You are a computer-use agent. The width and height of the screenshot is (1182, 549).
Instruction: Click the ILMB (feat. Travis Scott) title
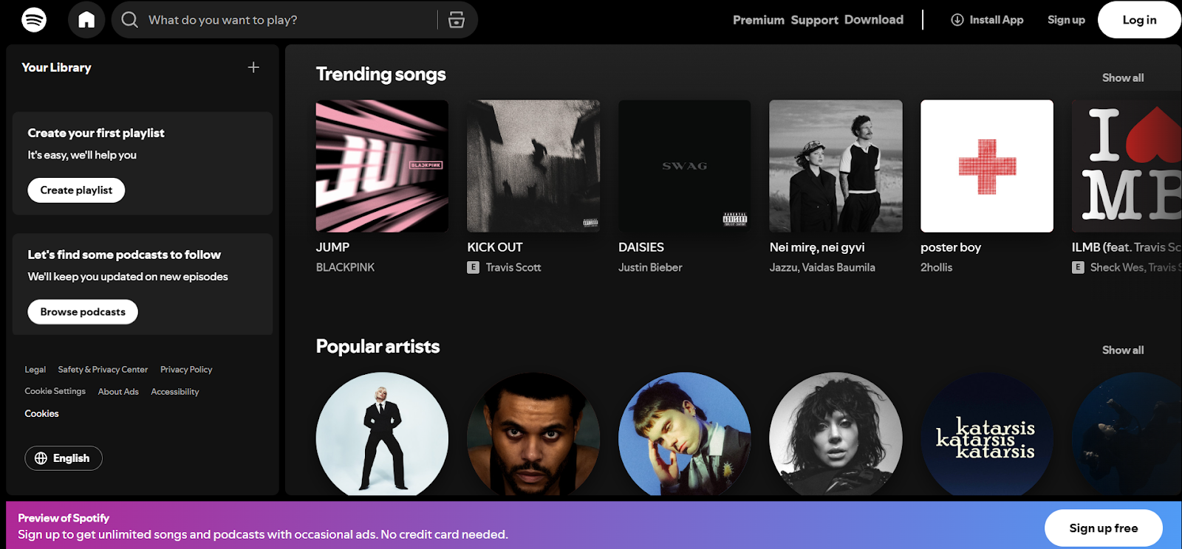pyautogui.click(x=1127, y=247)
